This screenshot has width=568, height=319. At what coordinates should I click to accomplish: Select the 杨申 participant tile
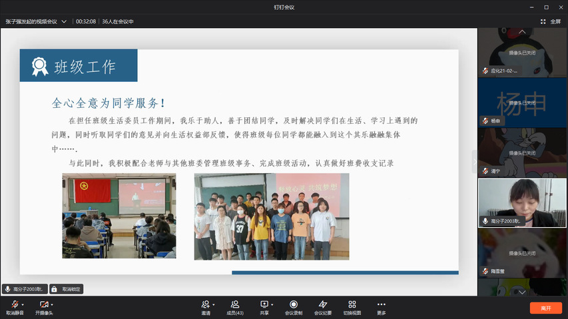coord(522,102)
